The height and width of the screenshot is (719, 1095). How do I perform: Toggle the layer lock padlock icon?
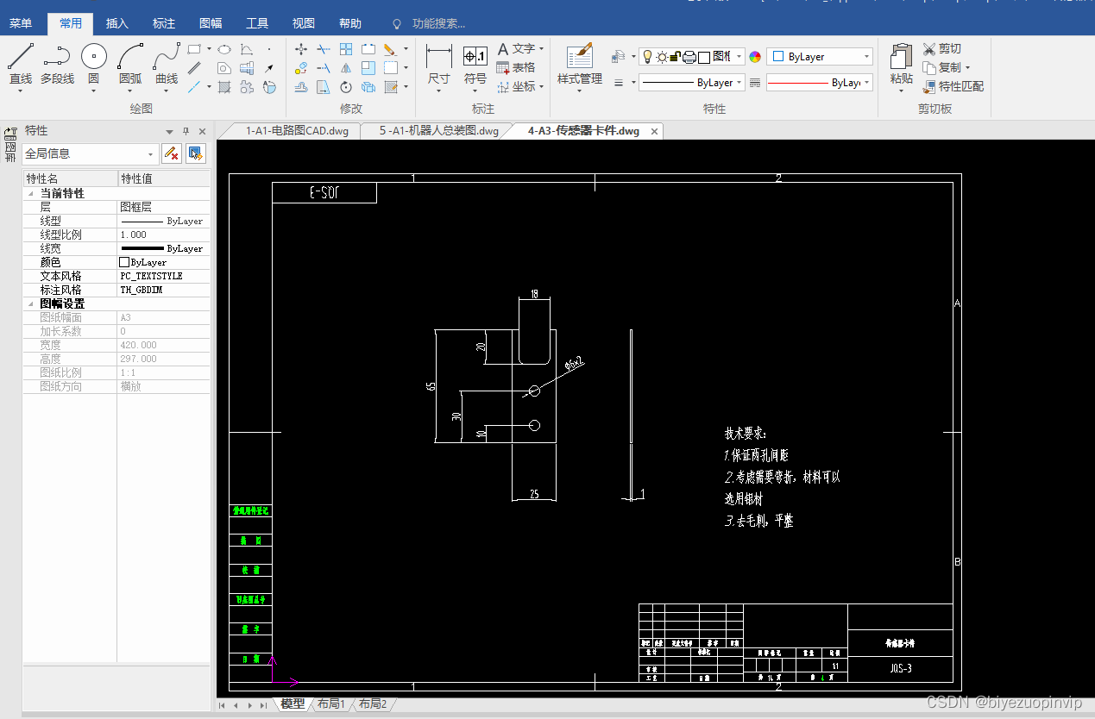pos(675,57)
